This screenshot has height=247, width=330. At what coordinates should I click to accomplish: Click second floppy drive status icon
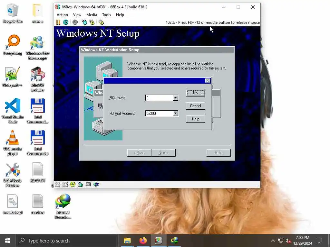pos(65,184)
